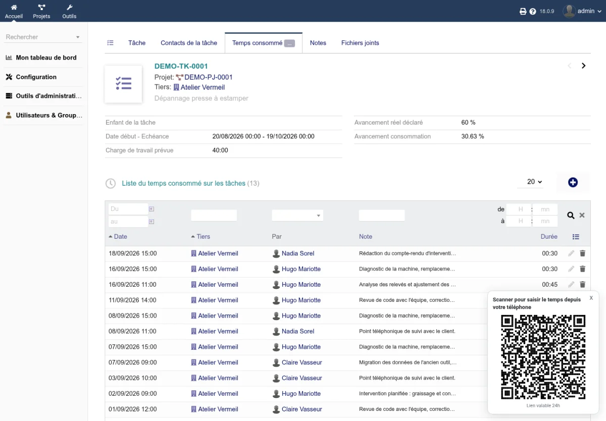This screenshot has height=421, width=606.
Task: Open Claire Vasseur on 07/09/2026 09:00 row
Action: 301,362
